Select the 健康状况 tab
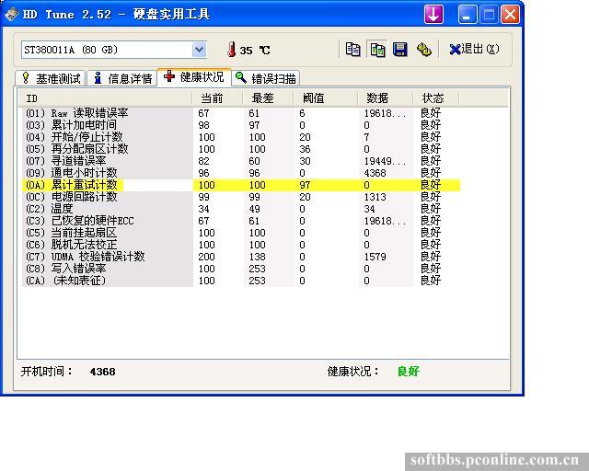This screenshot has width=589, height=471. tap(194, 77)
